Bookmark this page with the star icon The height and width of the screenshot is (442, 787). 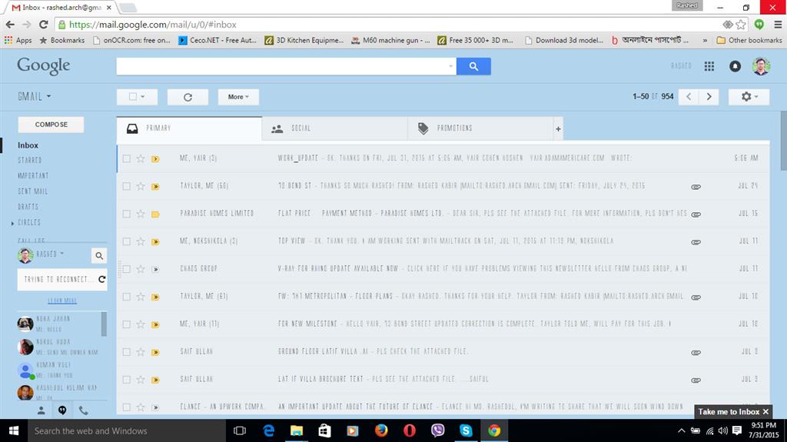coord(741,24)
